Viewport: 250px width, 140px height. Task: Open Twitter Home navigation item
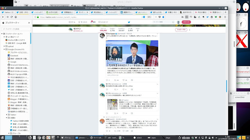click(x=72, y=22)
